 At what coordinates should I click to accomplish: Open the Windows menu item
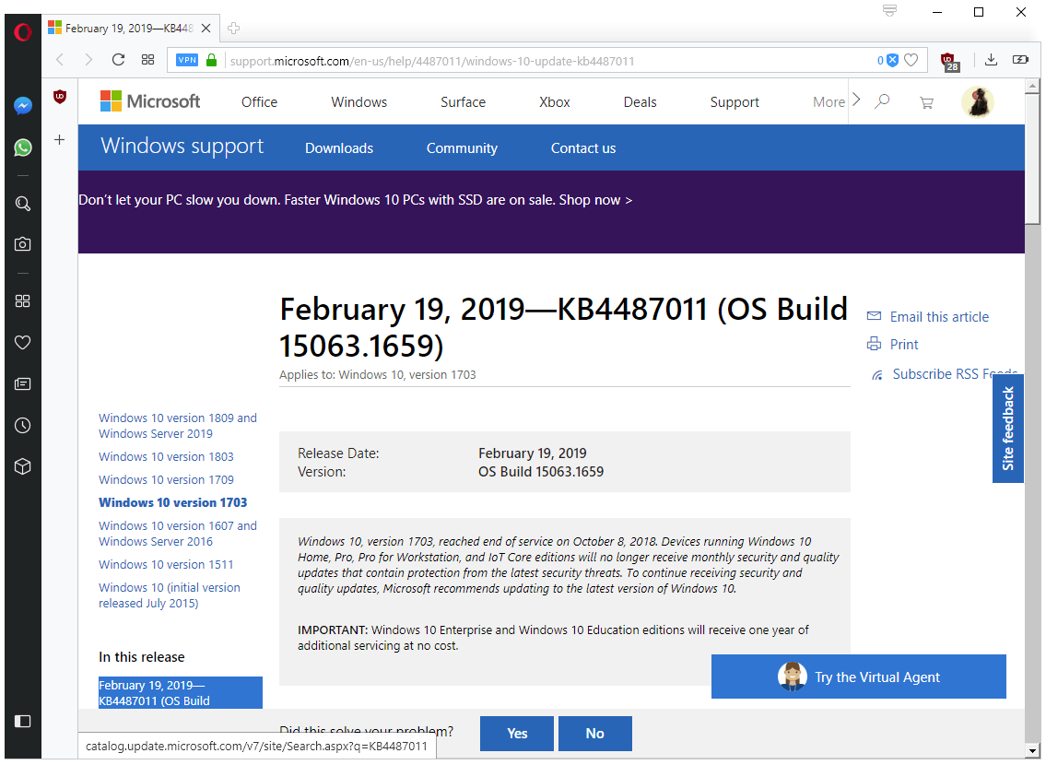pos(358,102)
